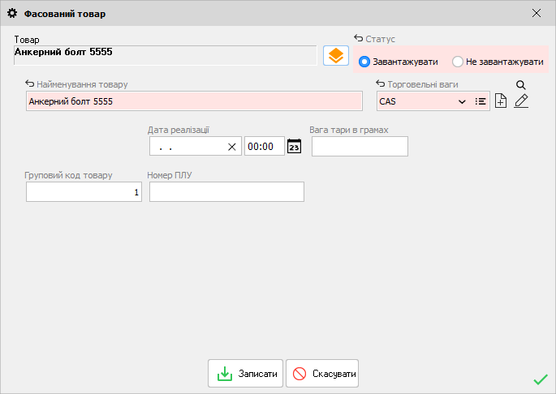Click the 00:00 time input field
556x394 pixels.
[x=264, y=147]
